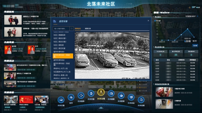Go to 首页 home icon
Screen dimensions: 202x113
(71, 97)
